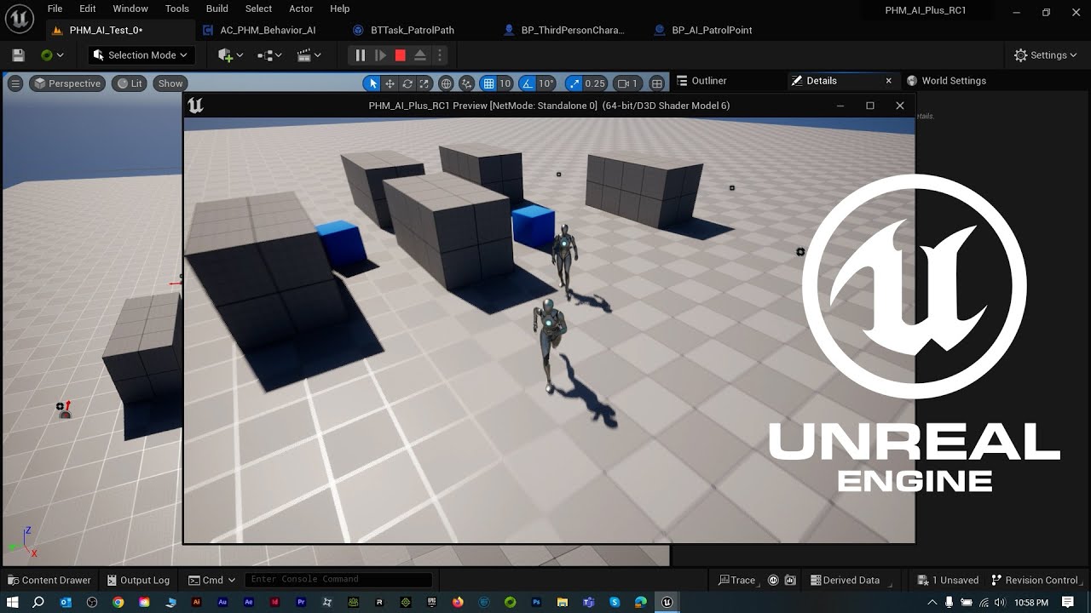Open the Cinematics clapperboard dropdown
Image resolution: width=1091 pixels, height=613 pixels.
pos(309,55)
